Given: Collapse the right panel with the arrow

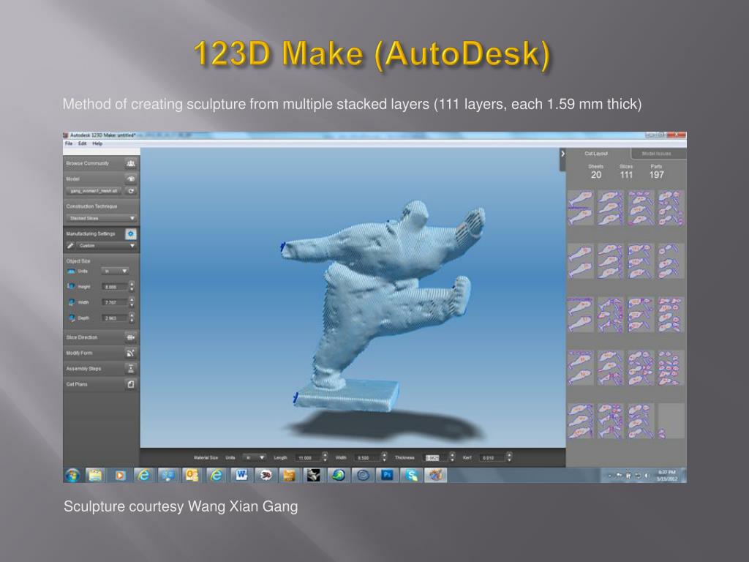Looking at the screenshot, I should 562,154.
